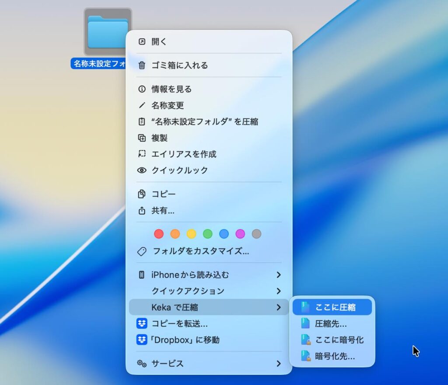Viewport: 448px width, 385px height.
Task: Click the Dropbox icon next to コピーを転送...
Action: [141, 324]
